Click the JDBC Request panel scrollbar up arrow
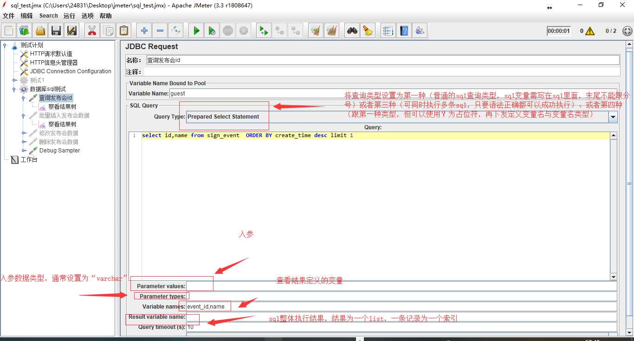The image size is (634, 341). (x=629, y=44)
